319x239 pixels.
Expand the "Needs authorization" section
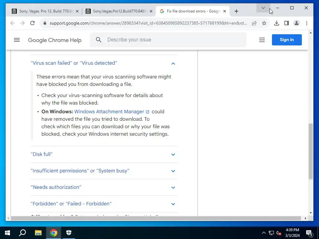173,187
